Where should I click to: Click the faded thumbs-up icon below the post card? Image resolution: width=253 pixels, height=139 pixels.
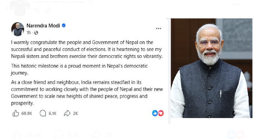[x=16, y=135]
